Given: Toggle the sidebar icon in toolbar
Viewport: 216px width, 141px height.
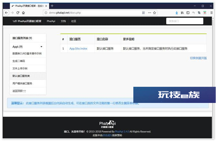Looking at the screenshot, I should 188,13.
